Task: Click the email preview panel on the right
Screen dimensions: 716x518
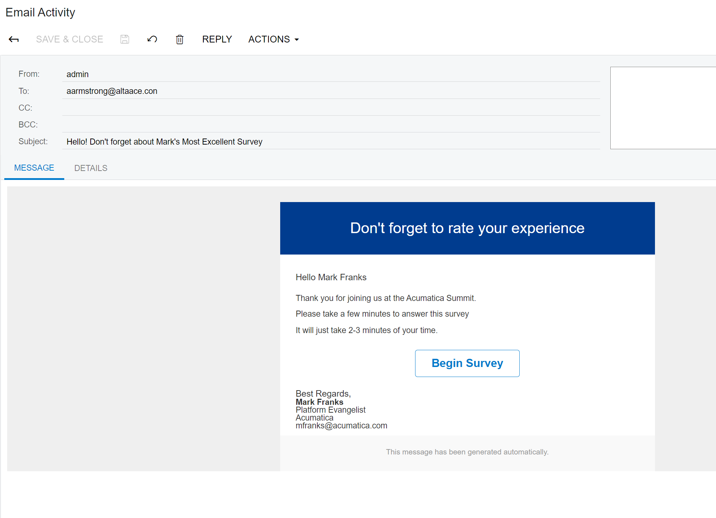Action: (663, 108)
